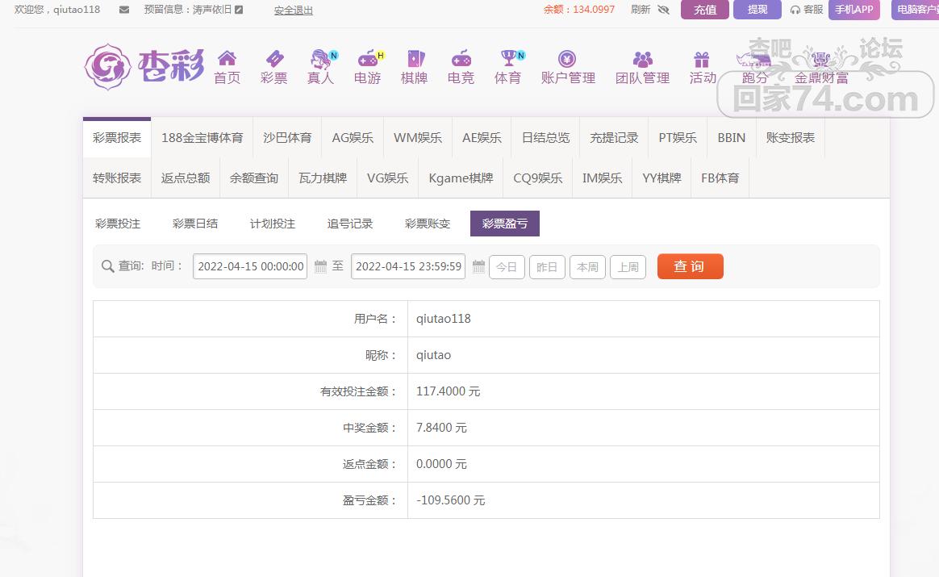Open team management (团队管理) menu

(642, 67)
